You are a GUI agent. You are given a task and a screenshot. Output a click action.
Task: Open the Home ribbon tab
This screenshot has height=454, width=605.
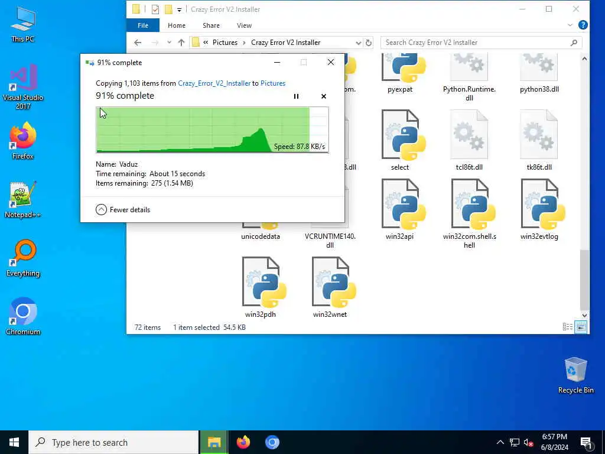[x=177, y=25]
